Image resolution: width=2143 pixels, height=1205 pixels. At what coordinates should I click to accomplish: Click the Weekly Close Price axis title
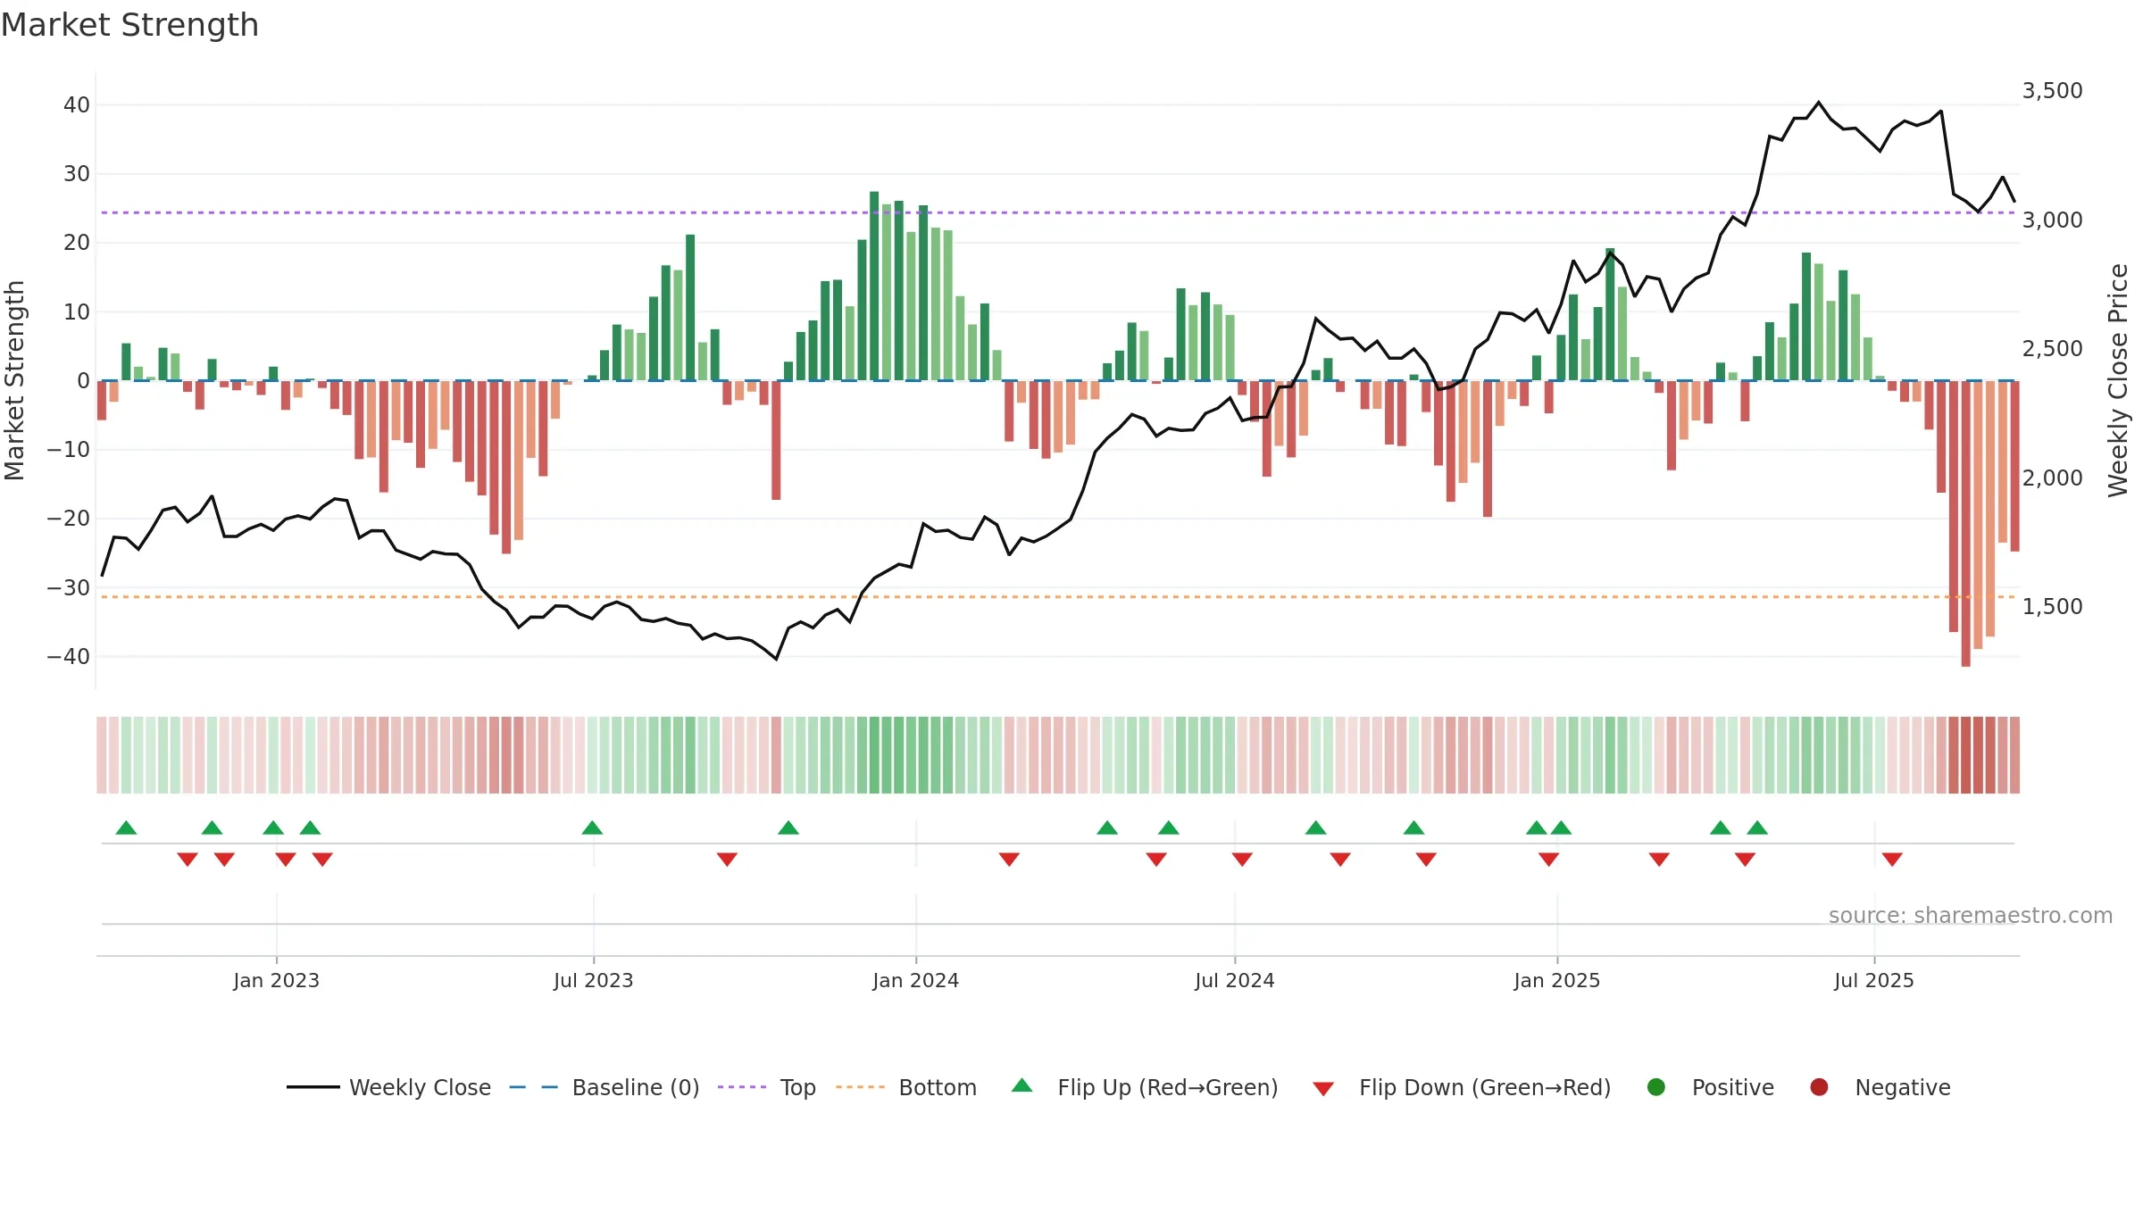2119,380
